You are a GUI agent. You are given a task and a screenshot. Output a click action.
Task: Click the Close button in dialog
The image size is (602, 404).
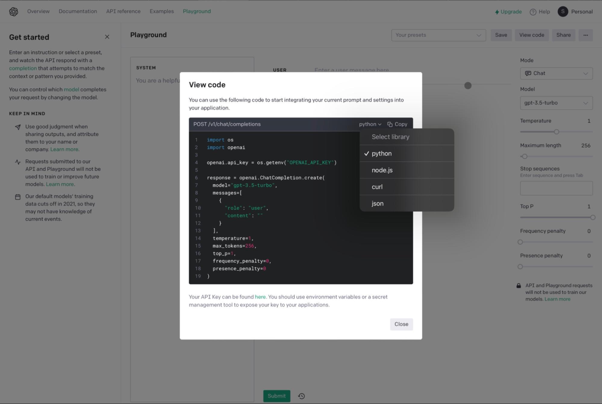click(401, 324)
